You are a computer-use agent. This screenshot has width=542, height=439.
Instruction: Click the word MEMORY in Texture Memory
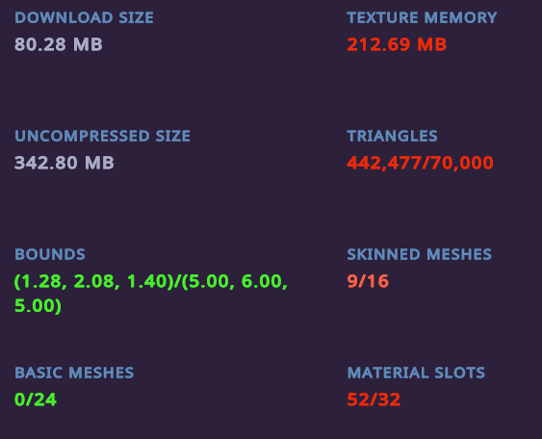pos(460,17)
